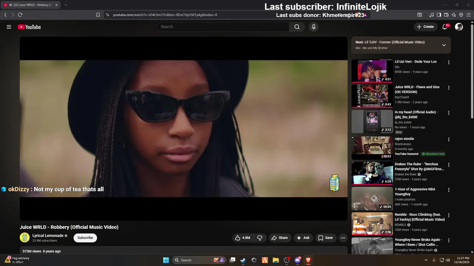The width and height of the screenshot is (474, 266).
Task: Open Lyrical Lemonade channel name link
Action: pos(48,236)
